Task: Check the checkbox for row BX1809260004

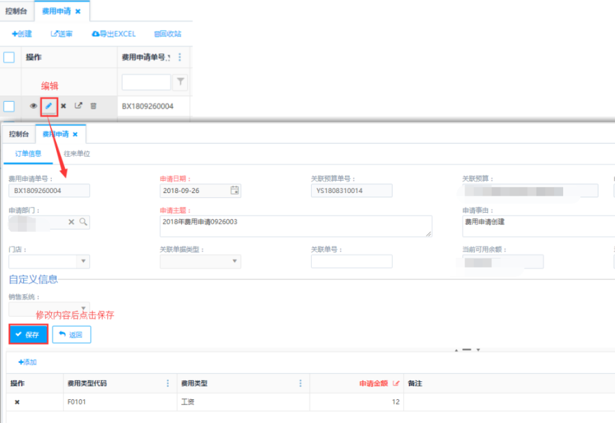Action: point(9,106)
